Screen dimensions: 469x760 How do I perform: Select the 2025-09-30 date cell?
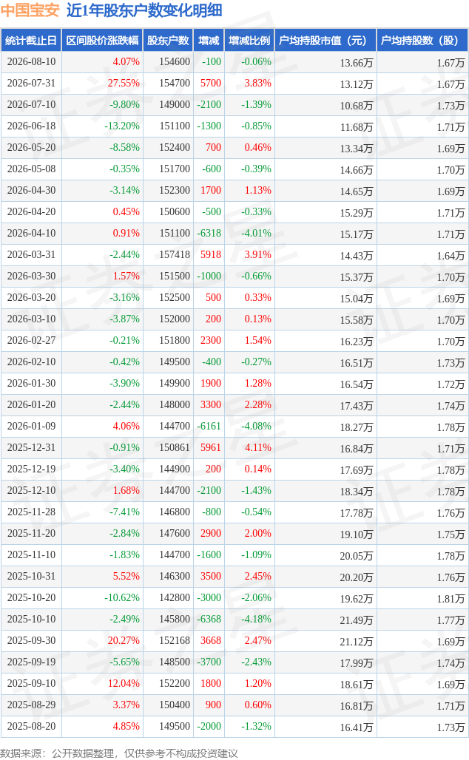tap(32, 641)
